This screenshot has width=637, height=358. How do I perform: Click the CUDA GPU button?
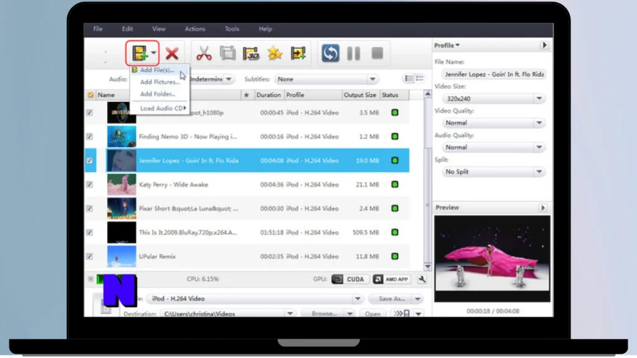click(x=350, y=279)
